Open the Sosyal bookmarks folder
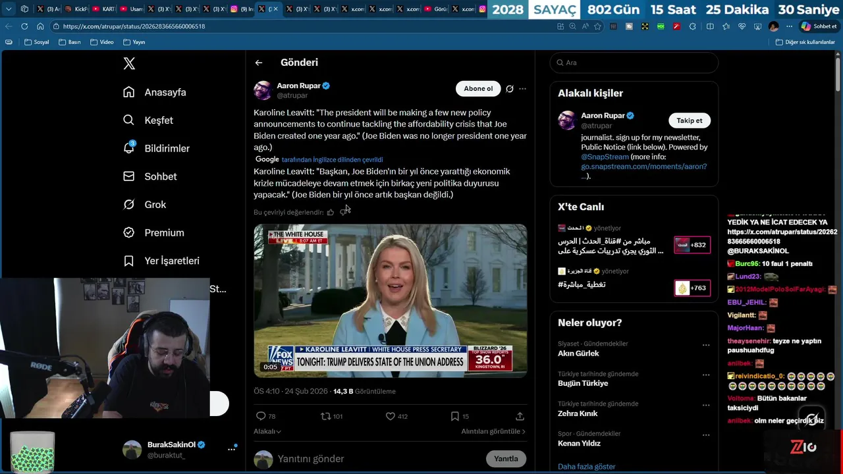Viewport: 843px width, 474px height. [x=36, y=42]
